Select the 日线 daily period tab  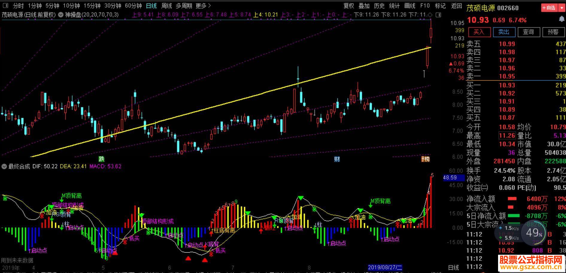pos(151,6)
